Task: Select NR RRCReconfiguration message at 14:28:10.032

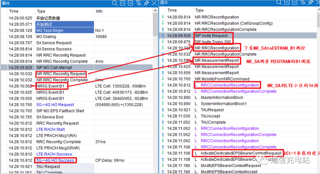Action: tap(217, 48)
